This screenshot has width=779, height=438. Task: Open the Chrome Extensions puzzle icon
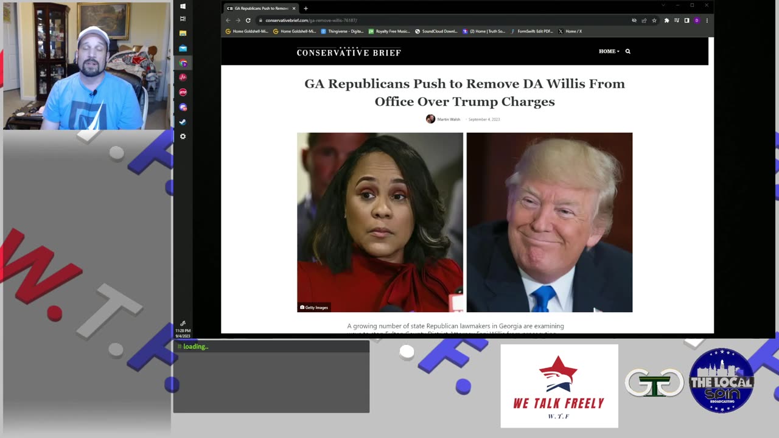(666, 20)
